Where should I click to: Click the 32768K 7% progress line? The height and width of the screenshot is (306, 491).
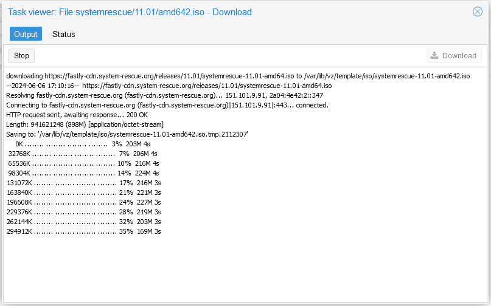[x=83, y=154]
